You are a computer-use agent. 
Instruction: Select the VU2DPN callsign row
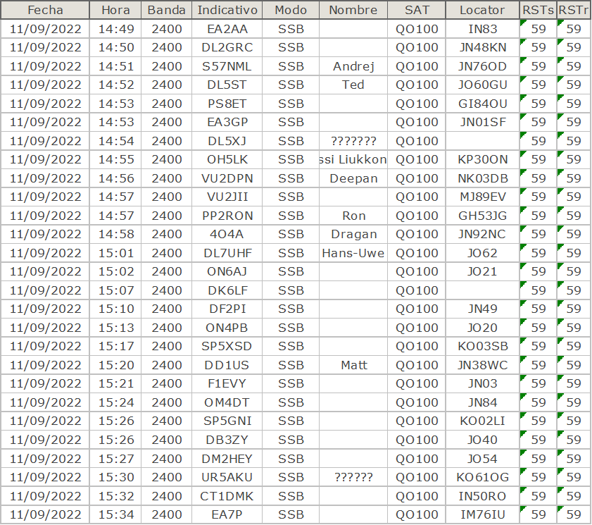[227, 178]
